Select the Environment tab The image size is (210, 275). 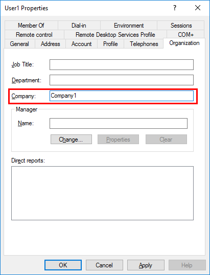click(129, 26)
